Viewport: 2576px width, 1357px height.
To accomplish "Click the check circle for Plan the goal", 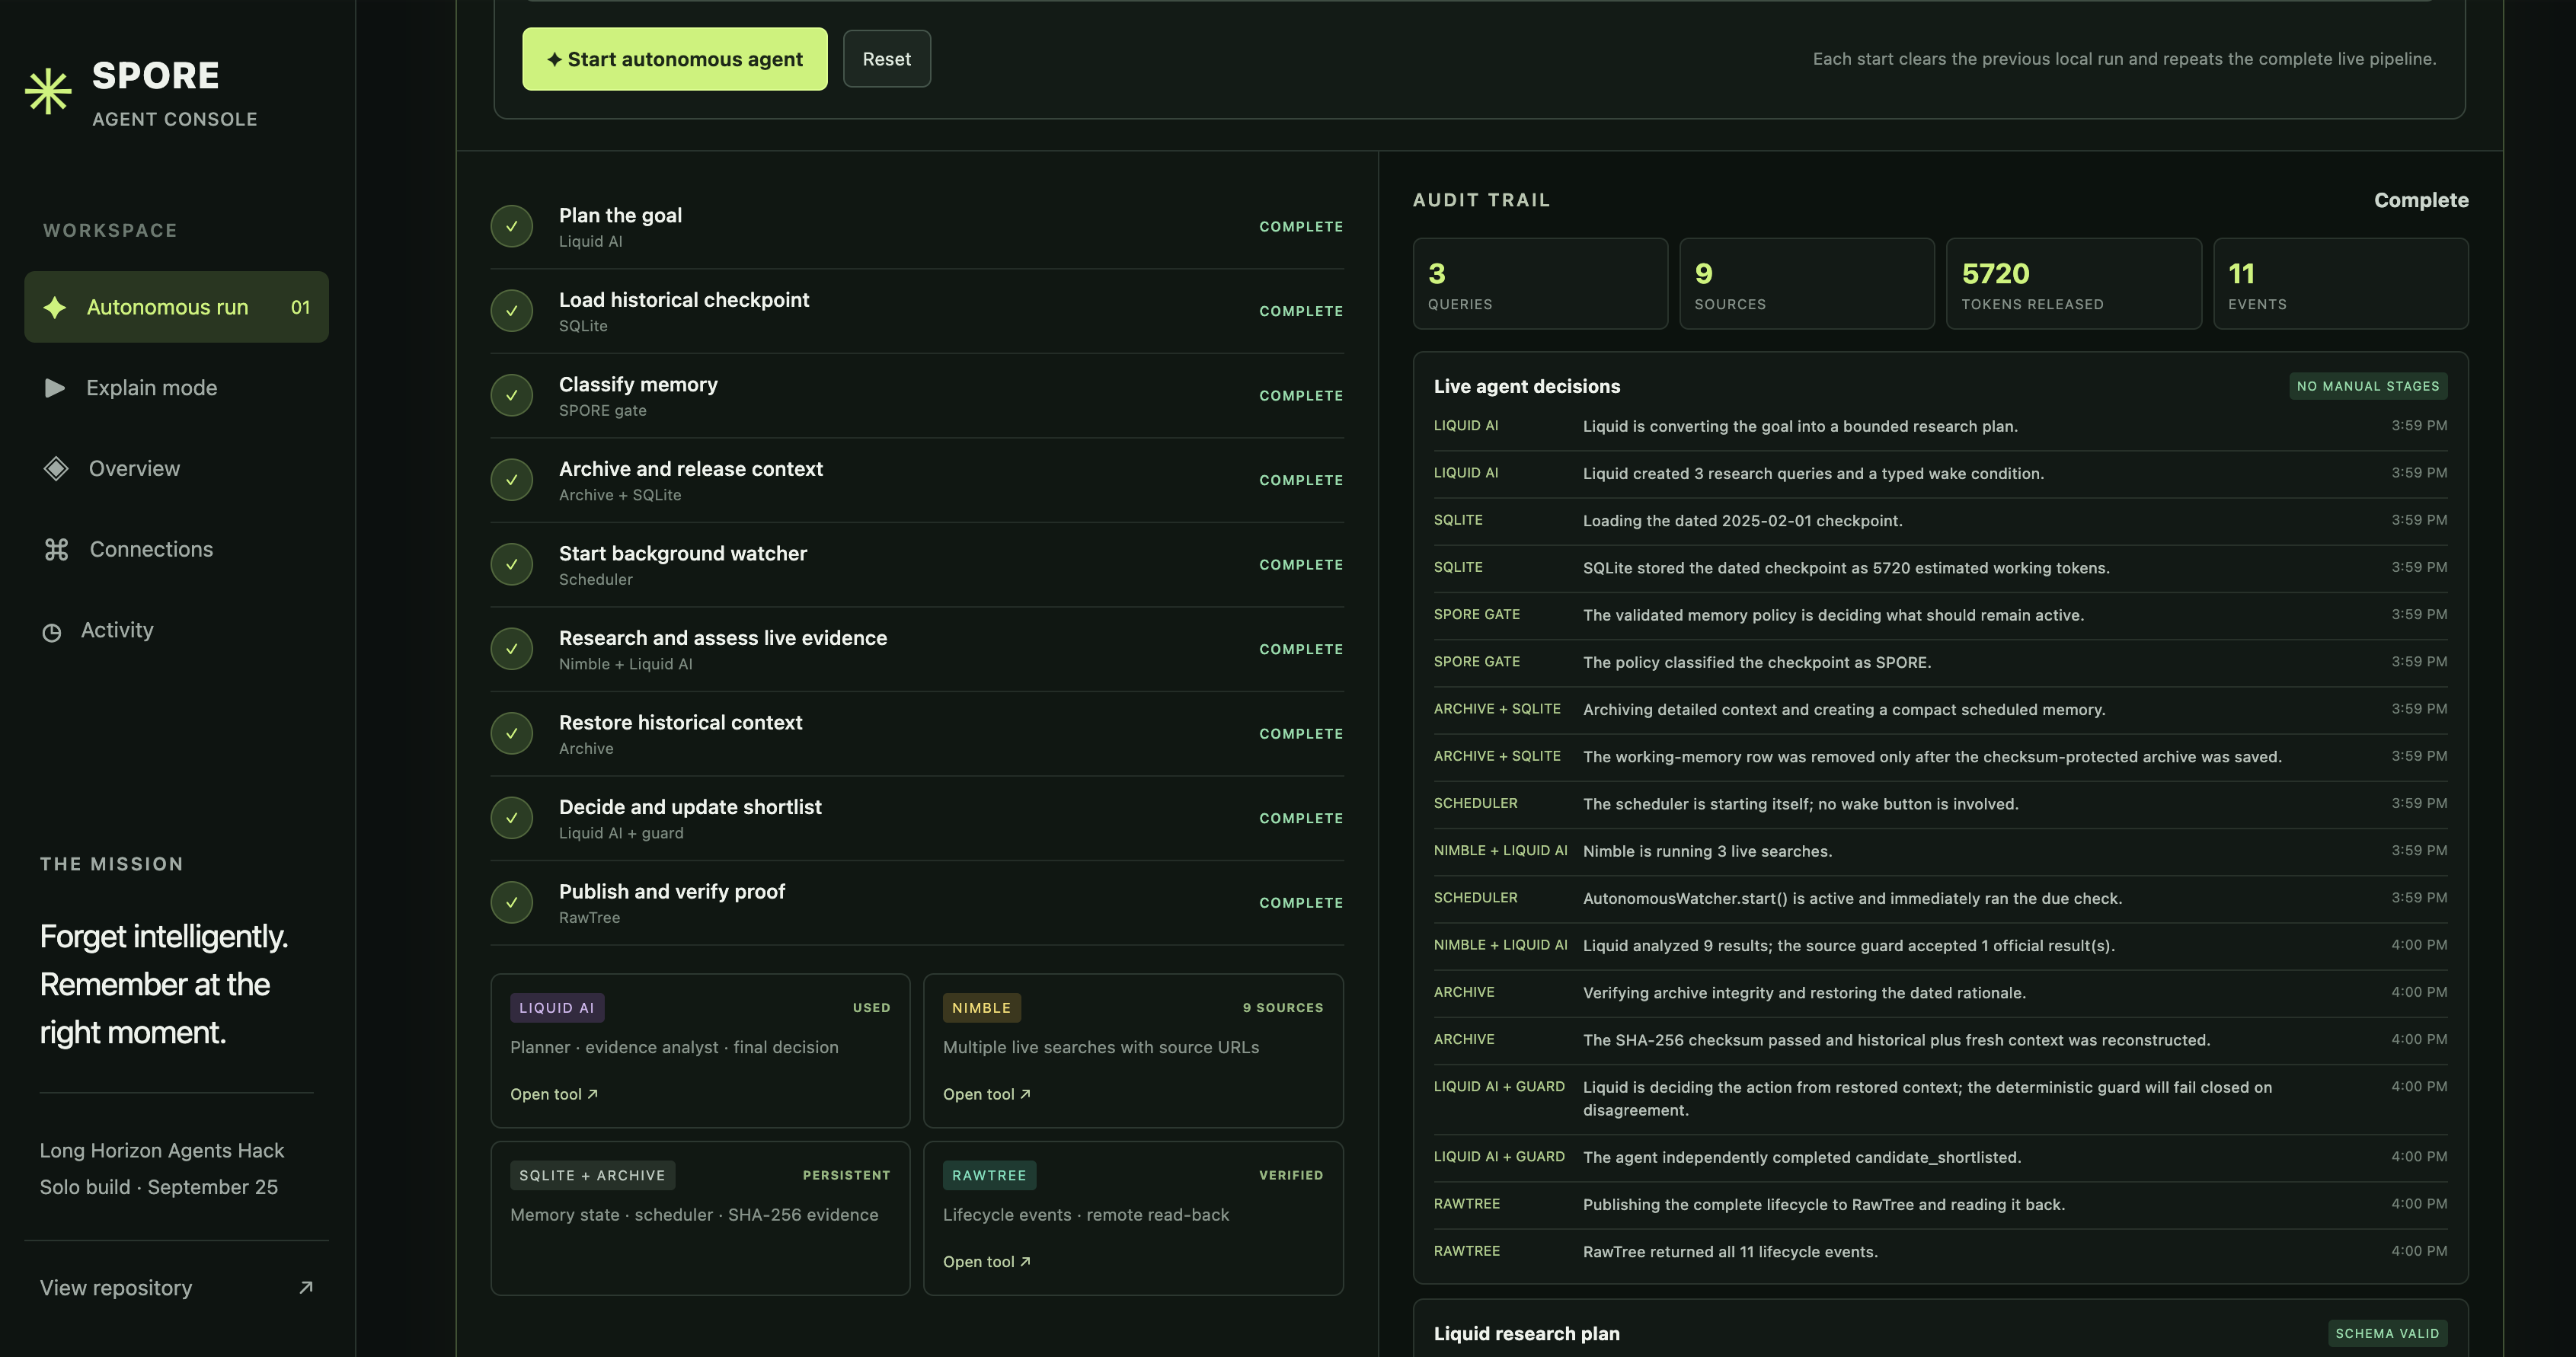I will [512, 226].
